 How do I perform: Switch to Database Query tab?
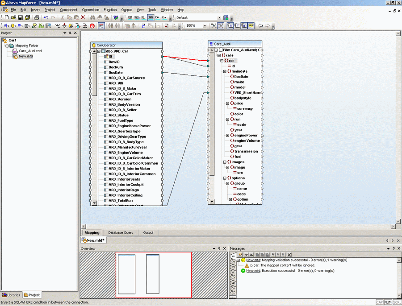tap(121, 232)
